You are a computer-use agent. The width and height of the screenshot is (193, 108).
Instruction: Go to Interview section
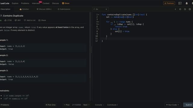[36, 3]
